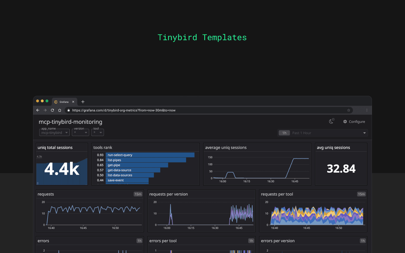Click the average uniq sessions panel title
This screenshot has width=405, height=253.
(x=226, y=148)
